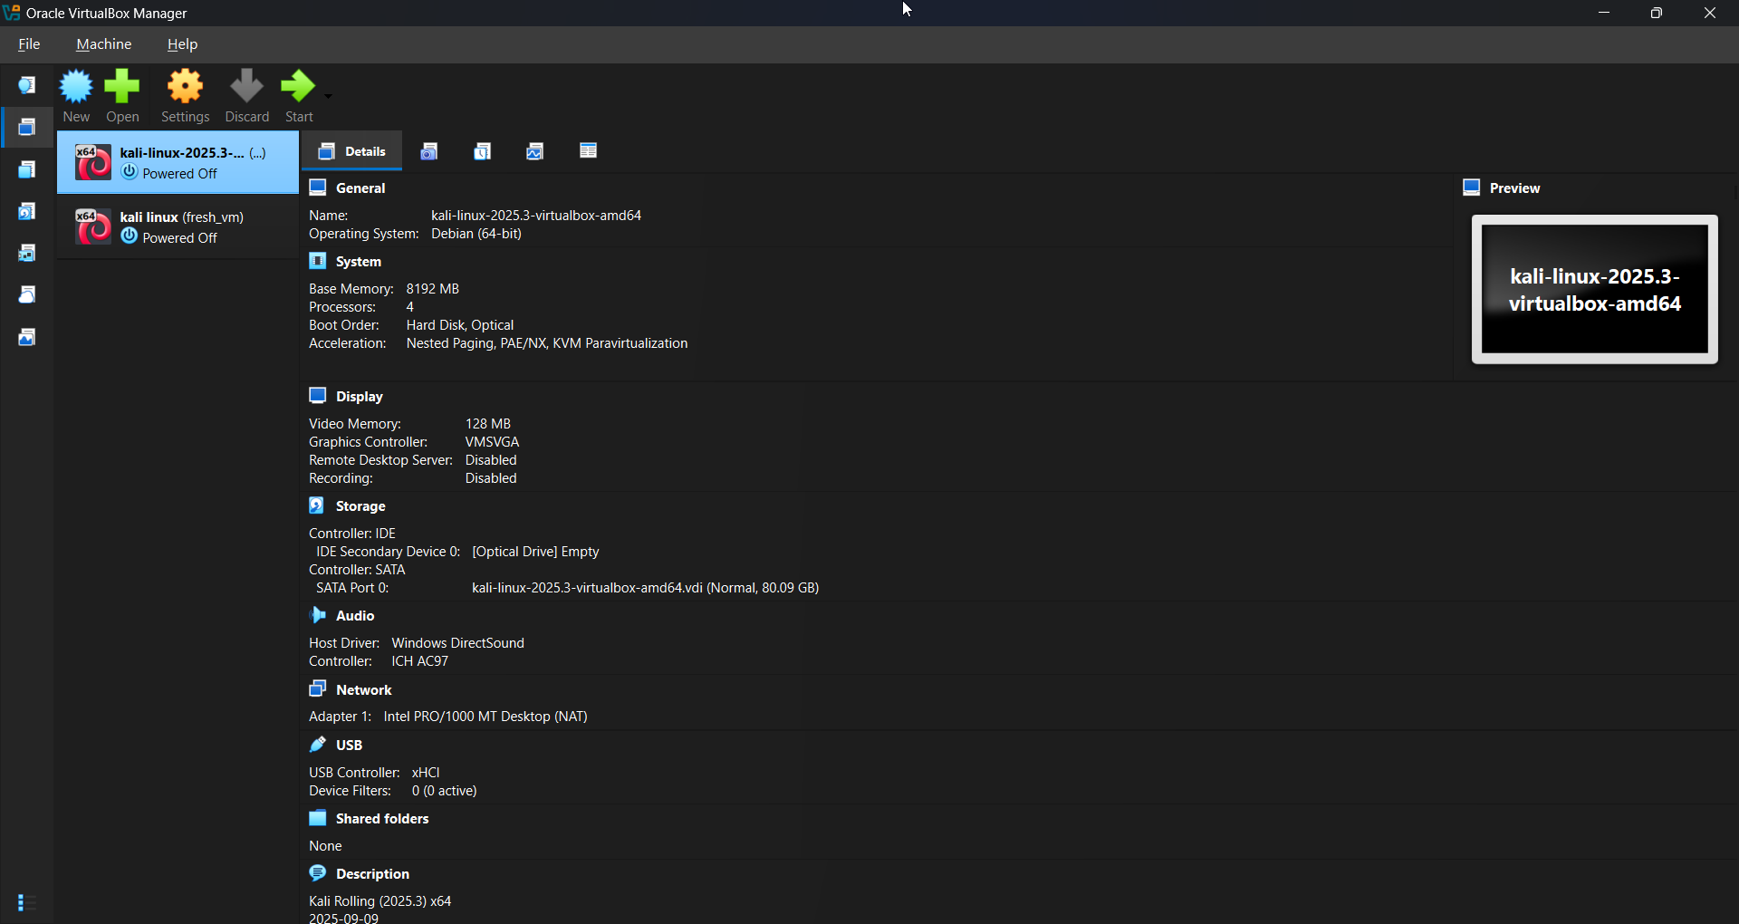Viewport: 1739px width, 924px height.
Task: Open the Logs tab with clock icon
Action: [482, 151]
